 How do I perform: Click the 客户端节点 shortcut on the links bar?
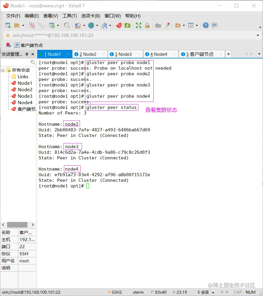click(29, 45)
